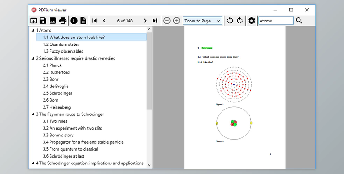Rotate page clockwise icon
344x174 pixels.
tap(239, 21)
